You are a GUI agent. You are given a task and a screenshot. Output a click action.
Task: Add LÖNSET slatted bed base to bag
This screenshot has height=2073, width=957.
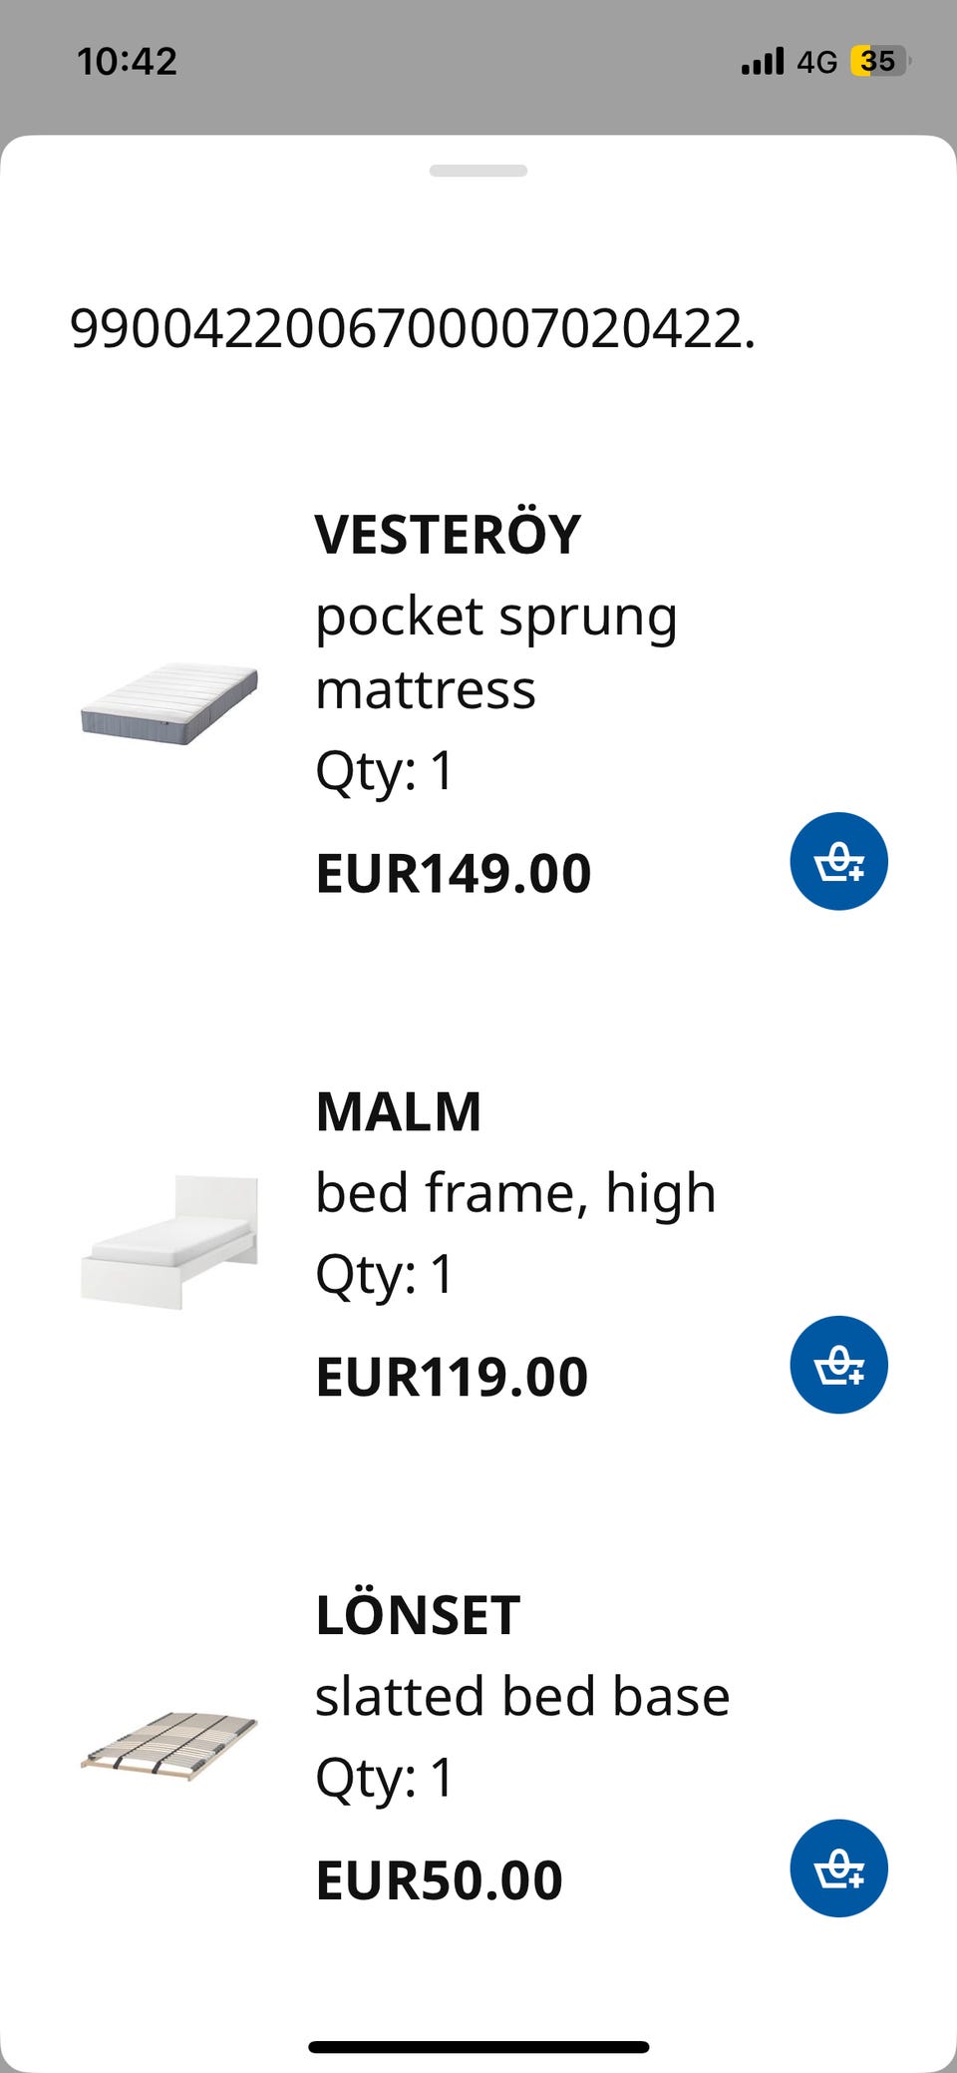click(x=838, y=1868)
